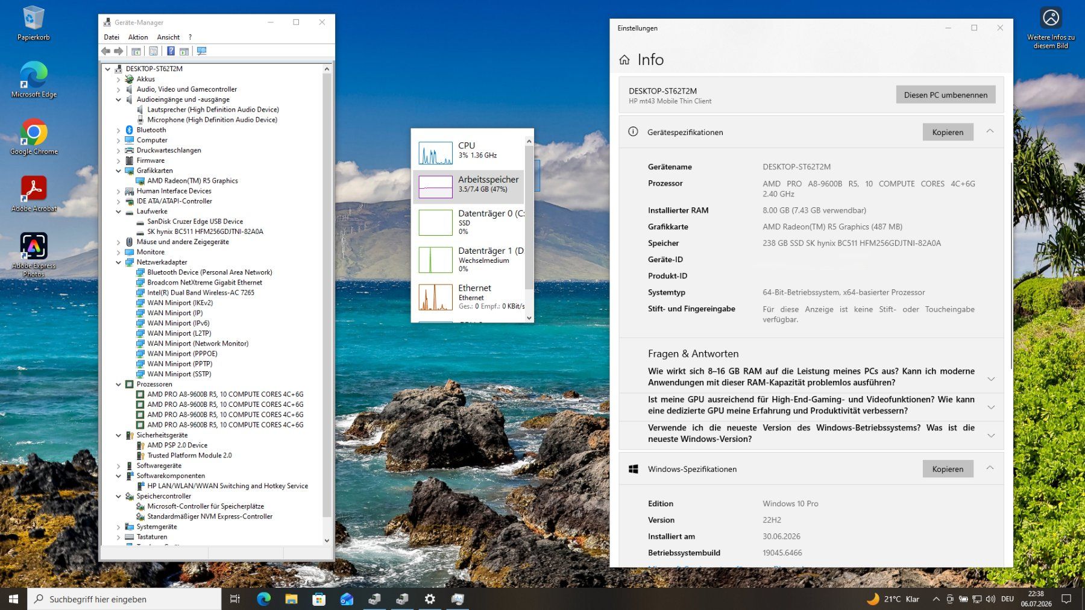Expand the Bluetooth tree node
This screenshot has width=1085, height=610.
(118, 130)
